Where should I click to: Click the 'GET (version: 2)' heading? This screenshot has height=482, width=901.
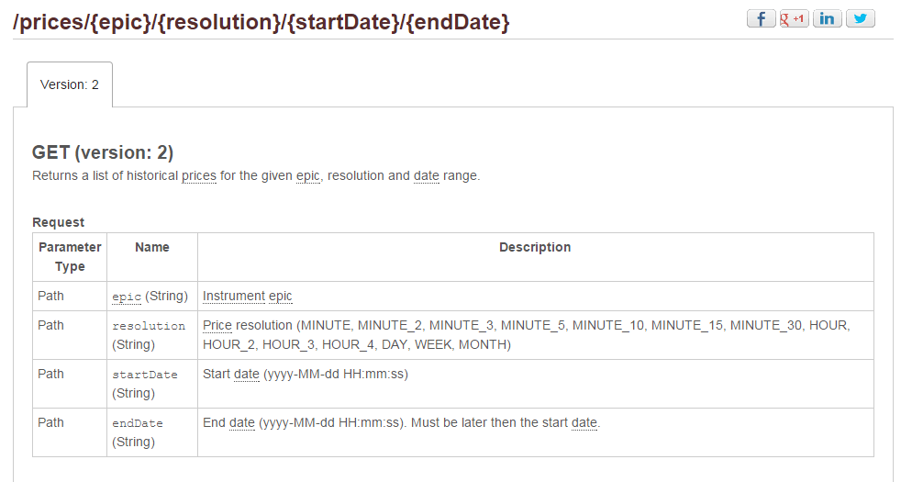(103, 152)
